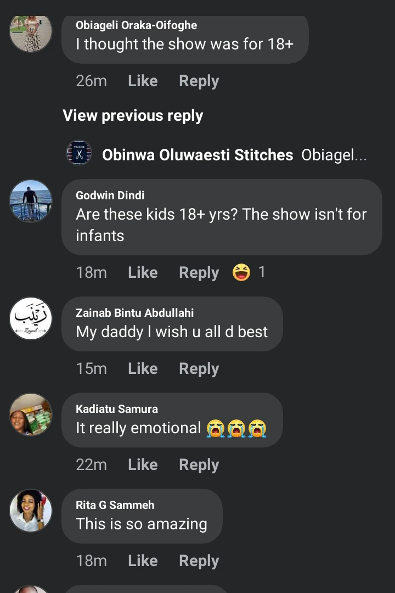The image size is (395, 593).
Task: Open Zainab Bintu Abdullahi's name link
Action: (135, 313)
